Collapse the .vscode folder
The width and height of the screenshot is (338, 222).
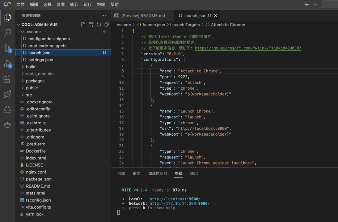coord(33,32)
